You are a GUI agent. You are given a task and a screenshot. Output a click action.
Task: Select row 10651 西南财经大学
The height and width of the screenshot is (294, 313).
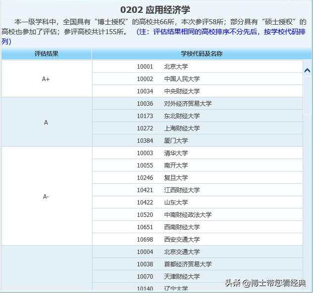197,227
